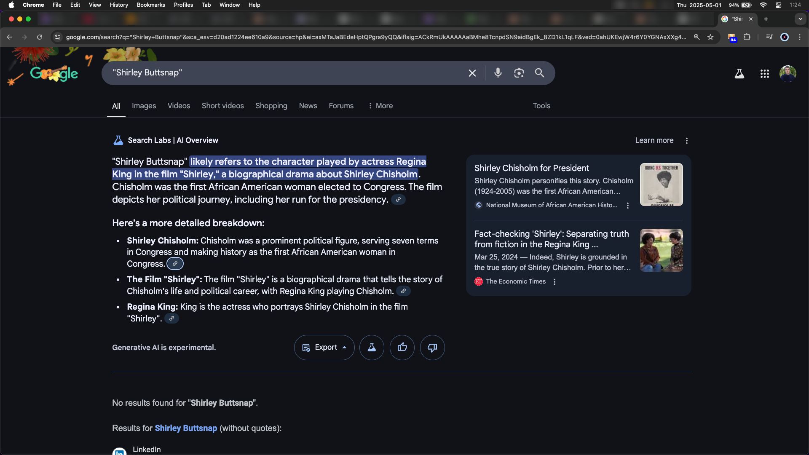Open the History menu in menu bar
Image resolution: width=809 pixels, height=455 pixels.
pyautogui.click(x=118, y=5)
